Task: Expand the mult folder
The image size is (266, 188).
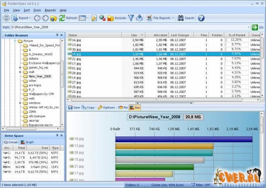Action: pyautogui.click(x=20, y=72)
